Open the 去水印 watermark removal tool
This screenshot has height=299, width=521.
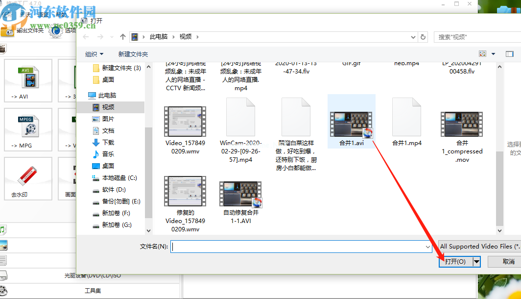tap(28, 179)
